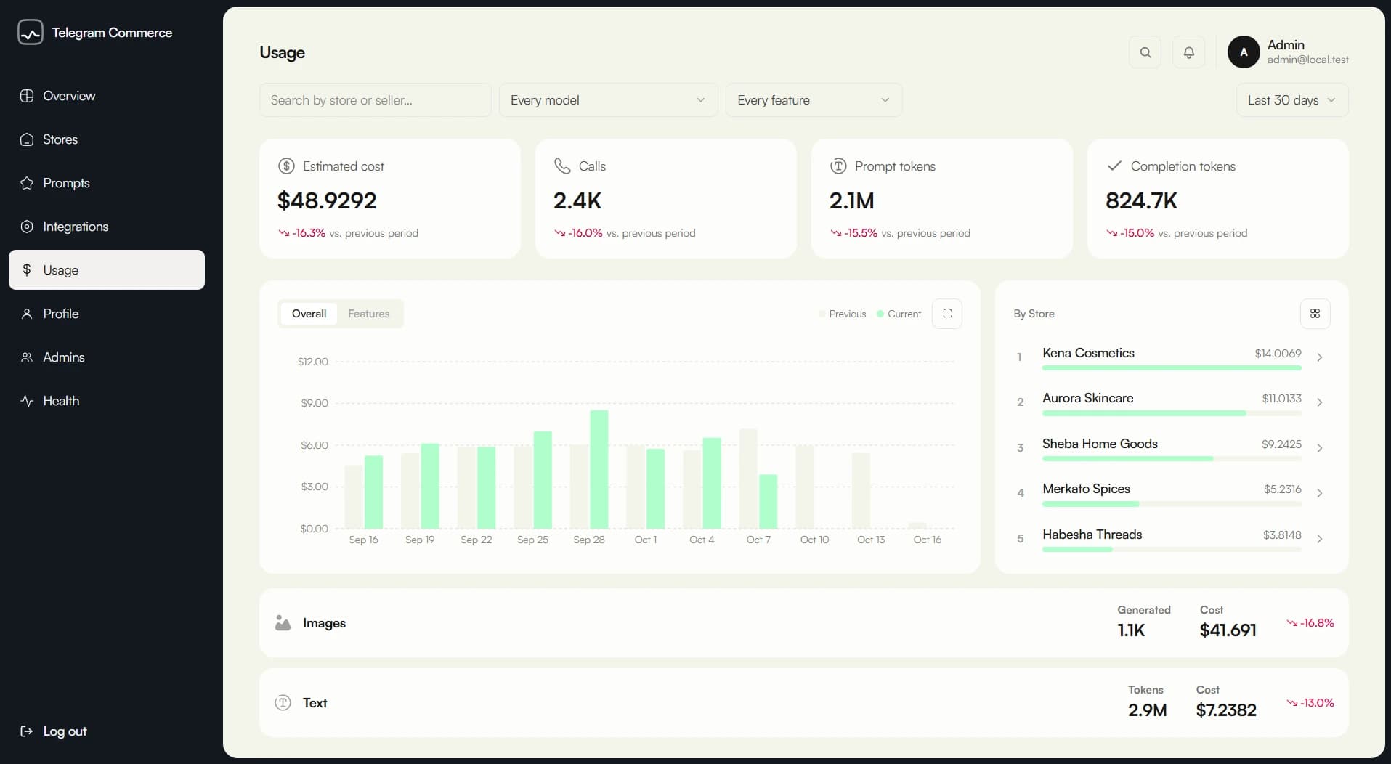Image resolution: width=1391 pixels, height=764 pixels.
Task: Click the Log out label
Action: point(65,731)
